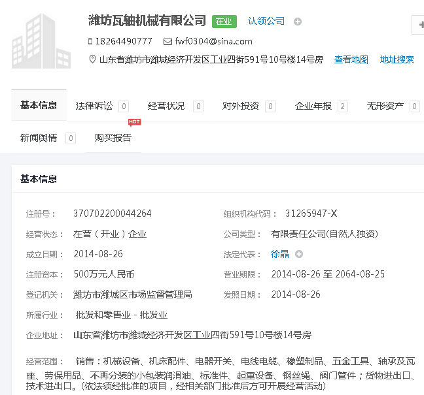Click the location pin icon by address
This screenshot has width=424, height=395.
(92, 59)
